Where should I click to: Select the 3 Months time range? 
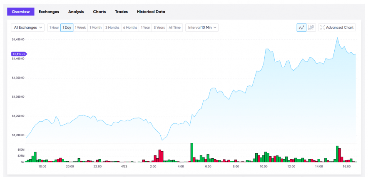pos(112,27)
